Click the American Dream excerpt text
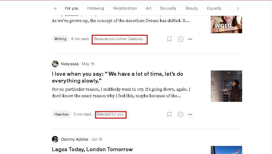Viewport: 272px width, 154px height. [x=121, y=20]
